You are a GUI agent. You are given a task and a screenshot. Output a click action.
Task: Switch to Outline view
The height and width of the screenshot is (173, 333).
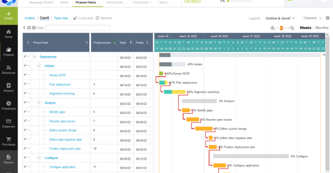[x=30, y=18]
